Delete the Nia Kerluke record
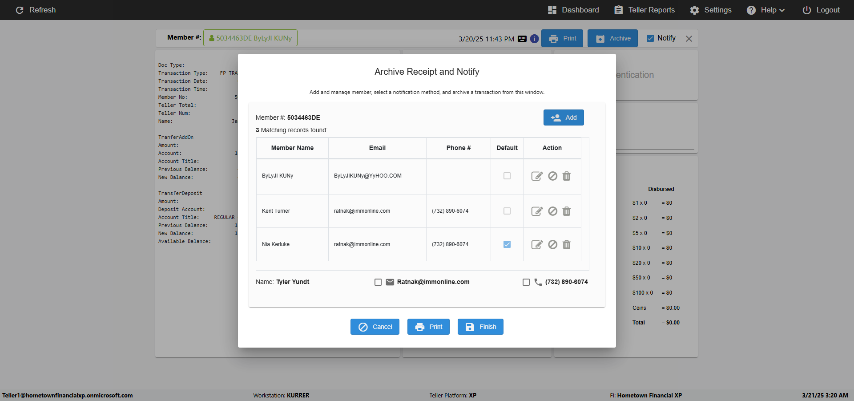854x401 pixels. click(x=567, y=245)
